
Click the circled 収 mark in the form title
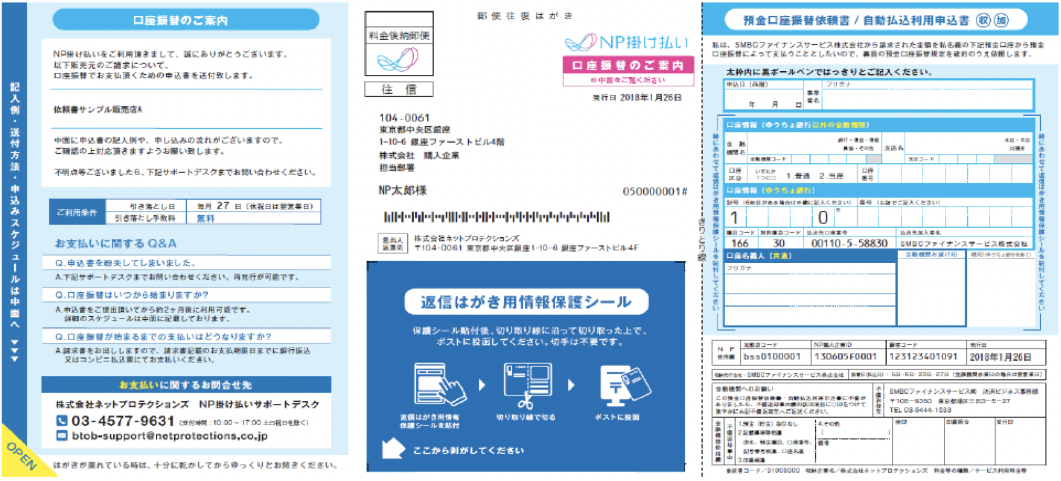[983, 20]
